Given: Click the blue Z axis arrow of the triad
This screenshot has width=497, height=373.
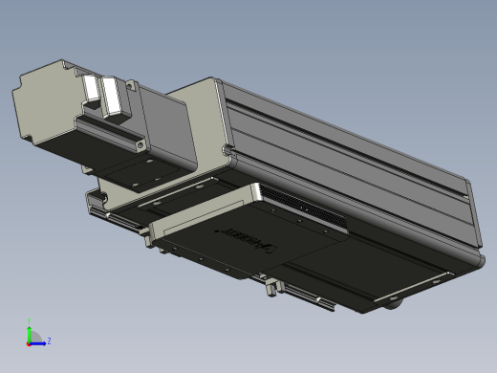Looking at the screenshot, I should point(38,343).
